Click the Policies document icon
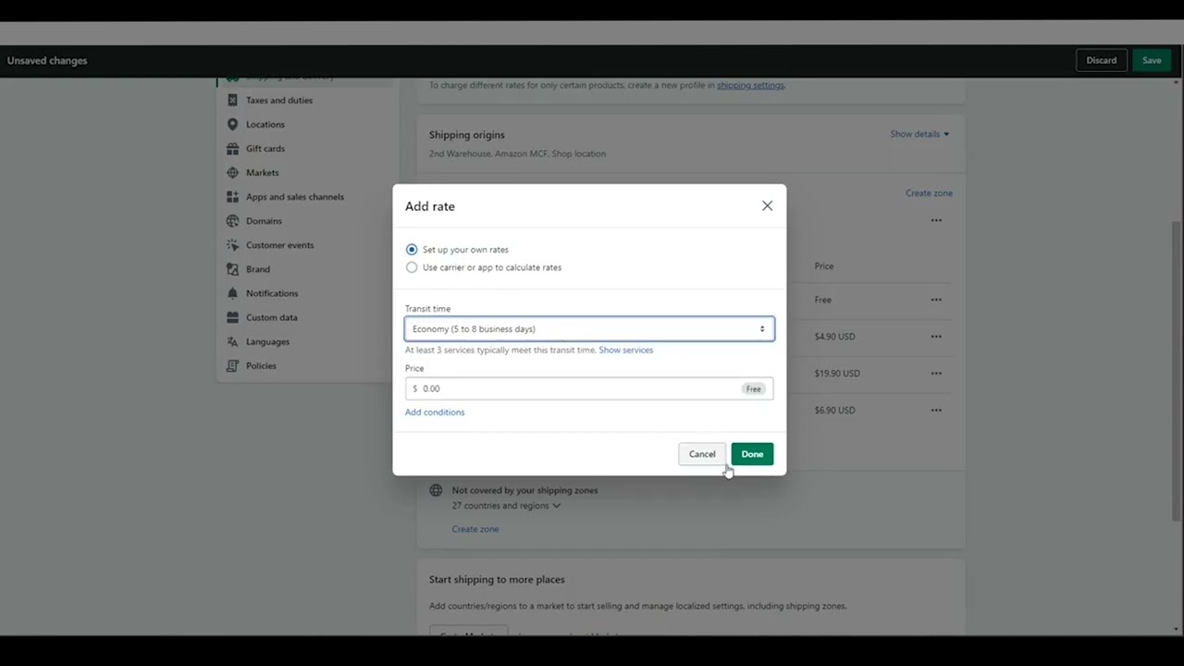The height and width of the screenshot is (666, 1184). [232, 365]
